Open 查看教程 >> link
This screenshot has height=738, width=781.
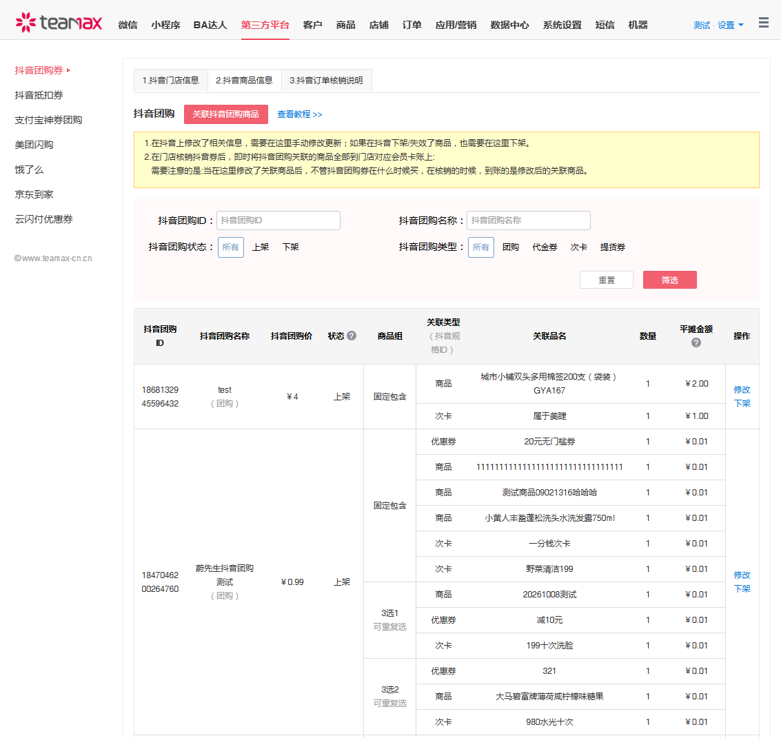coord(300,114)
